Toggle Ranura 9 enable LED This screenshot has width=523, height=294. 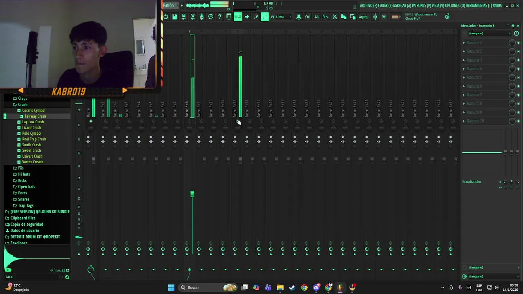point(519,112)
